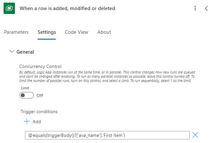Collapse the General section chevron
The image size is (212, 143).
(12, 51)
